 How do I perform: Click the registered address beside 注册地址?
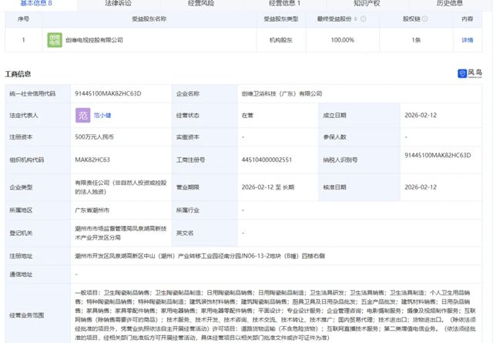point(200,256)
